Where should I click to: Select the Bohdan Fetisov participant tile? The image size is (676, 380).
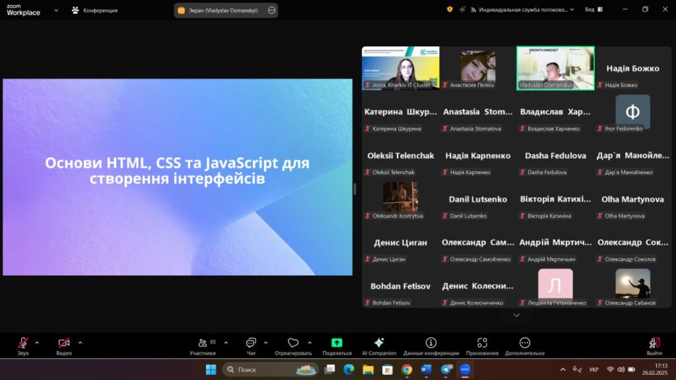[x=401, y=286]
